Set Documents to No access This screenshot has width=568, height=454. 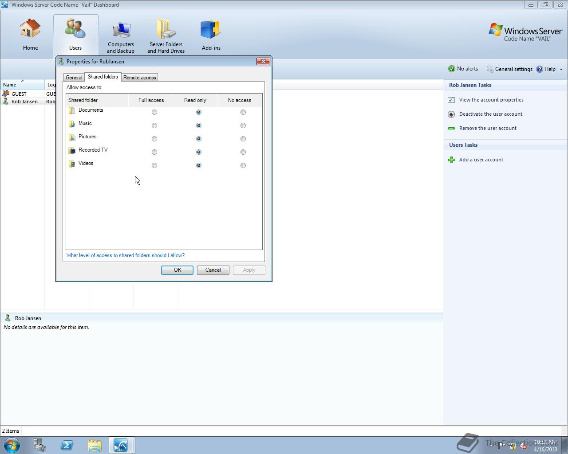pos(243,112)
